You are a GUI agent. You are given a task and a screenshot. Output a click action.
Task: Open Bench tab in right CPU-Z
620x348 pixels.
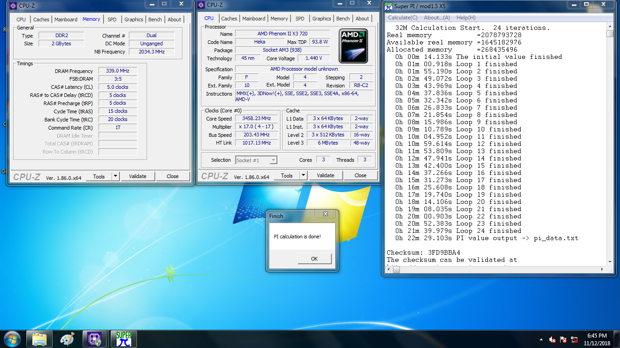[x=343, y=19]
